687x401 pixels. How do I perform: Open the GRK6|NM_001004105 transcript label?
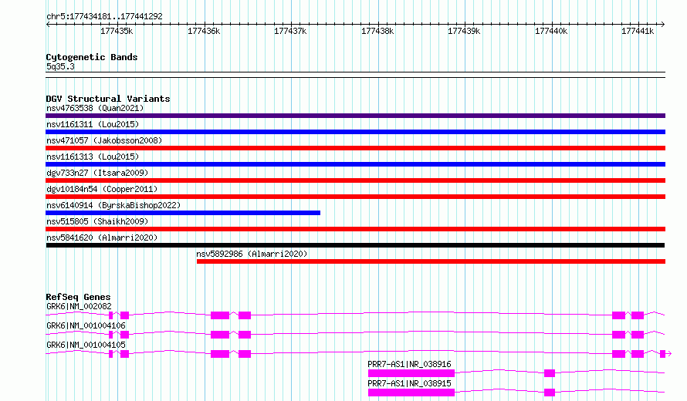(x=86, y=345)
